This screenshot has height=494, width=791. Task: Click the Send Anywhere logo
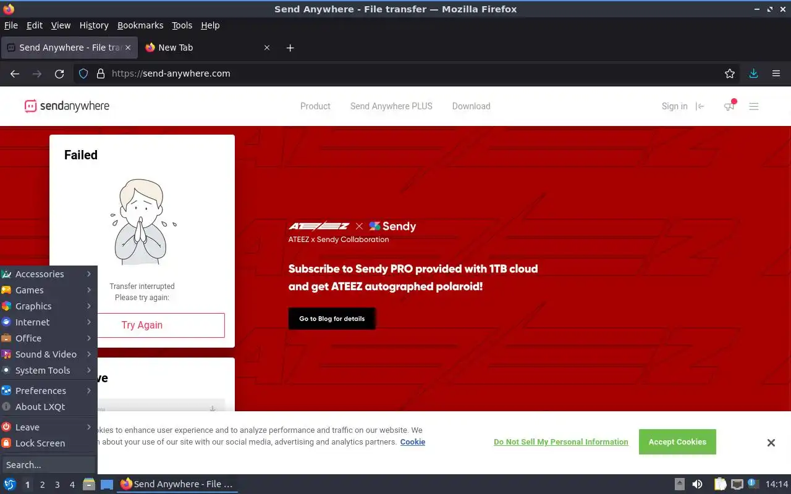tap(67, 106)
